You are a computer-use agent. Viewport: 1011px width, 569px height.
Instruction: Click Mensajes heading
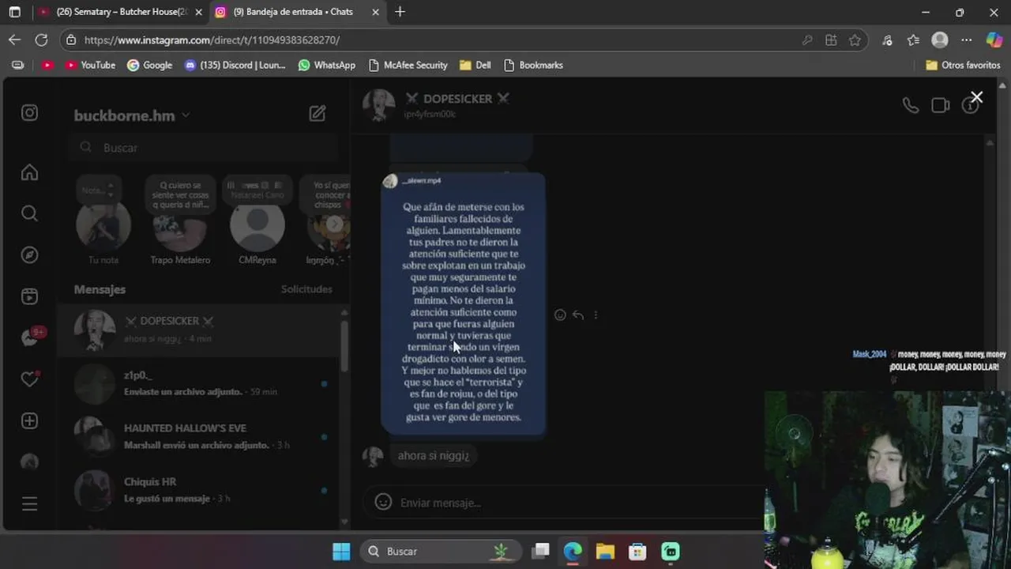[x=100, y=289]
